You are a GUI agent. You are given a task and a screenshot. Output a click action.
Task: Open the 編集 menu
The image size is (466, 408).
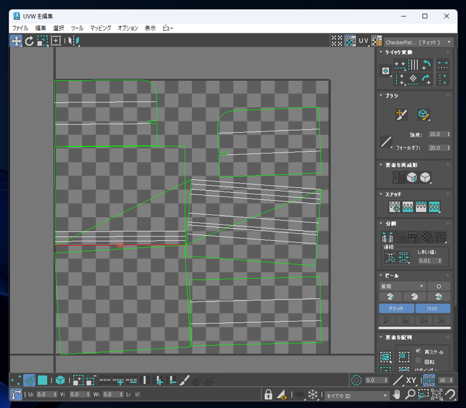tap(40, 28)
